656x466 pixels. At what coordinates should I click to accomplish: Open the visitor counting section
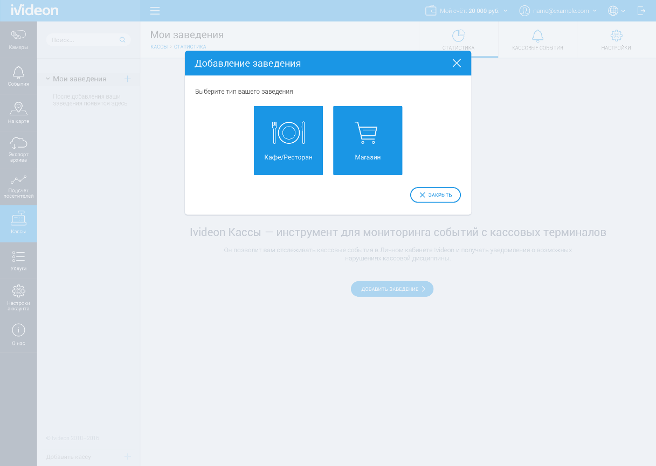click(18, 186)
